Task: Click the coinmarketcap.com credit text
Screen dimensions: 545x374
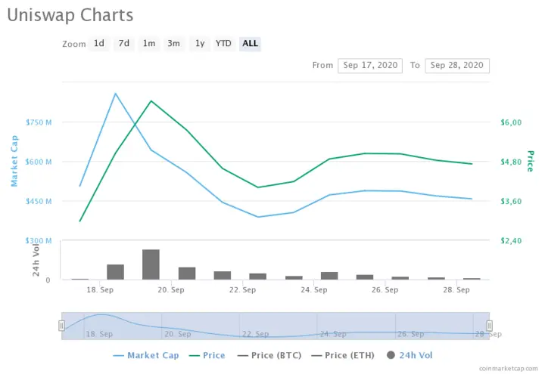Action: 508,369
